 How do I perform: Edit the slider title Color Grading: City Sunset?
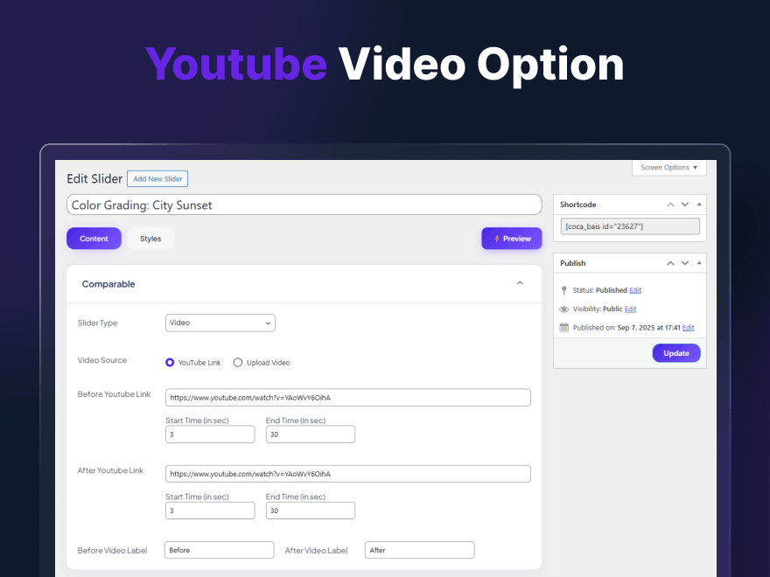tap(304, 205)
